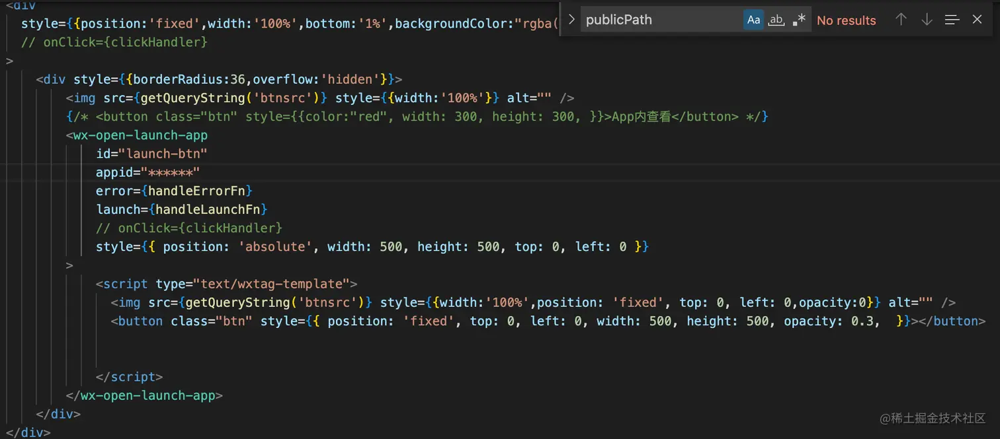
Task: Click the first img getQueryString line
Action: click(x=320, y=98)
